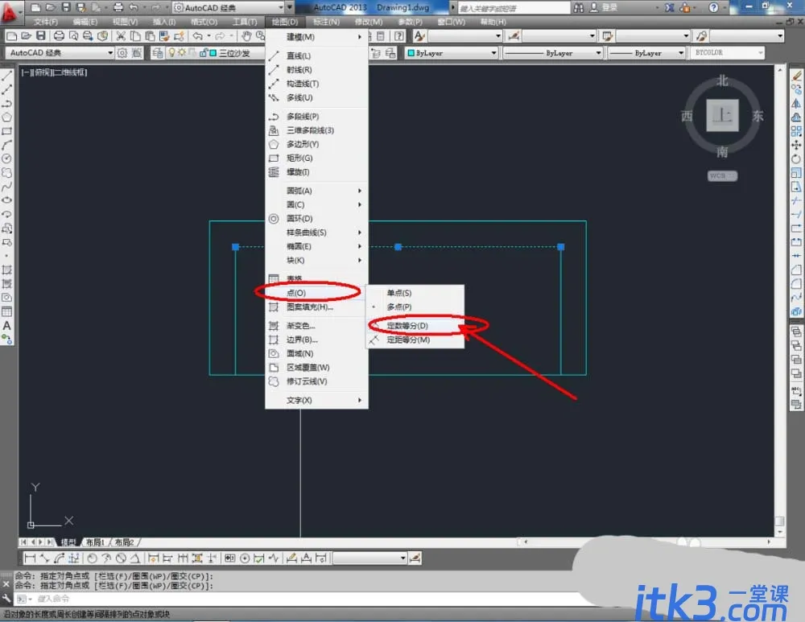Click 东 on the ViewCube compass
Screen dimensions: 805x622
coord(758,116)
